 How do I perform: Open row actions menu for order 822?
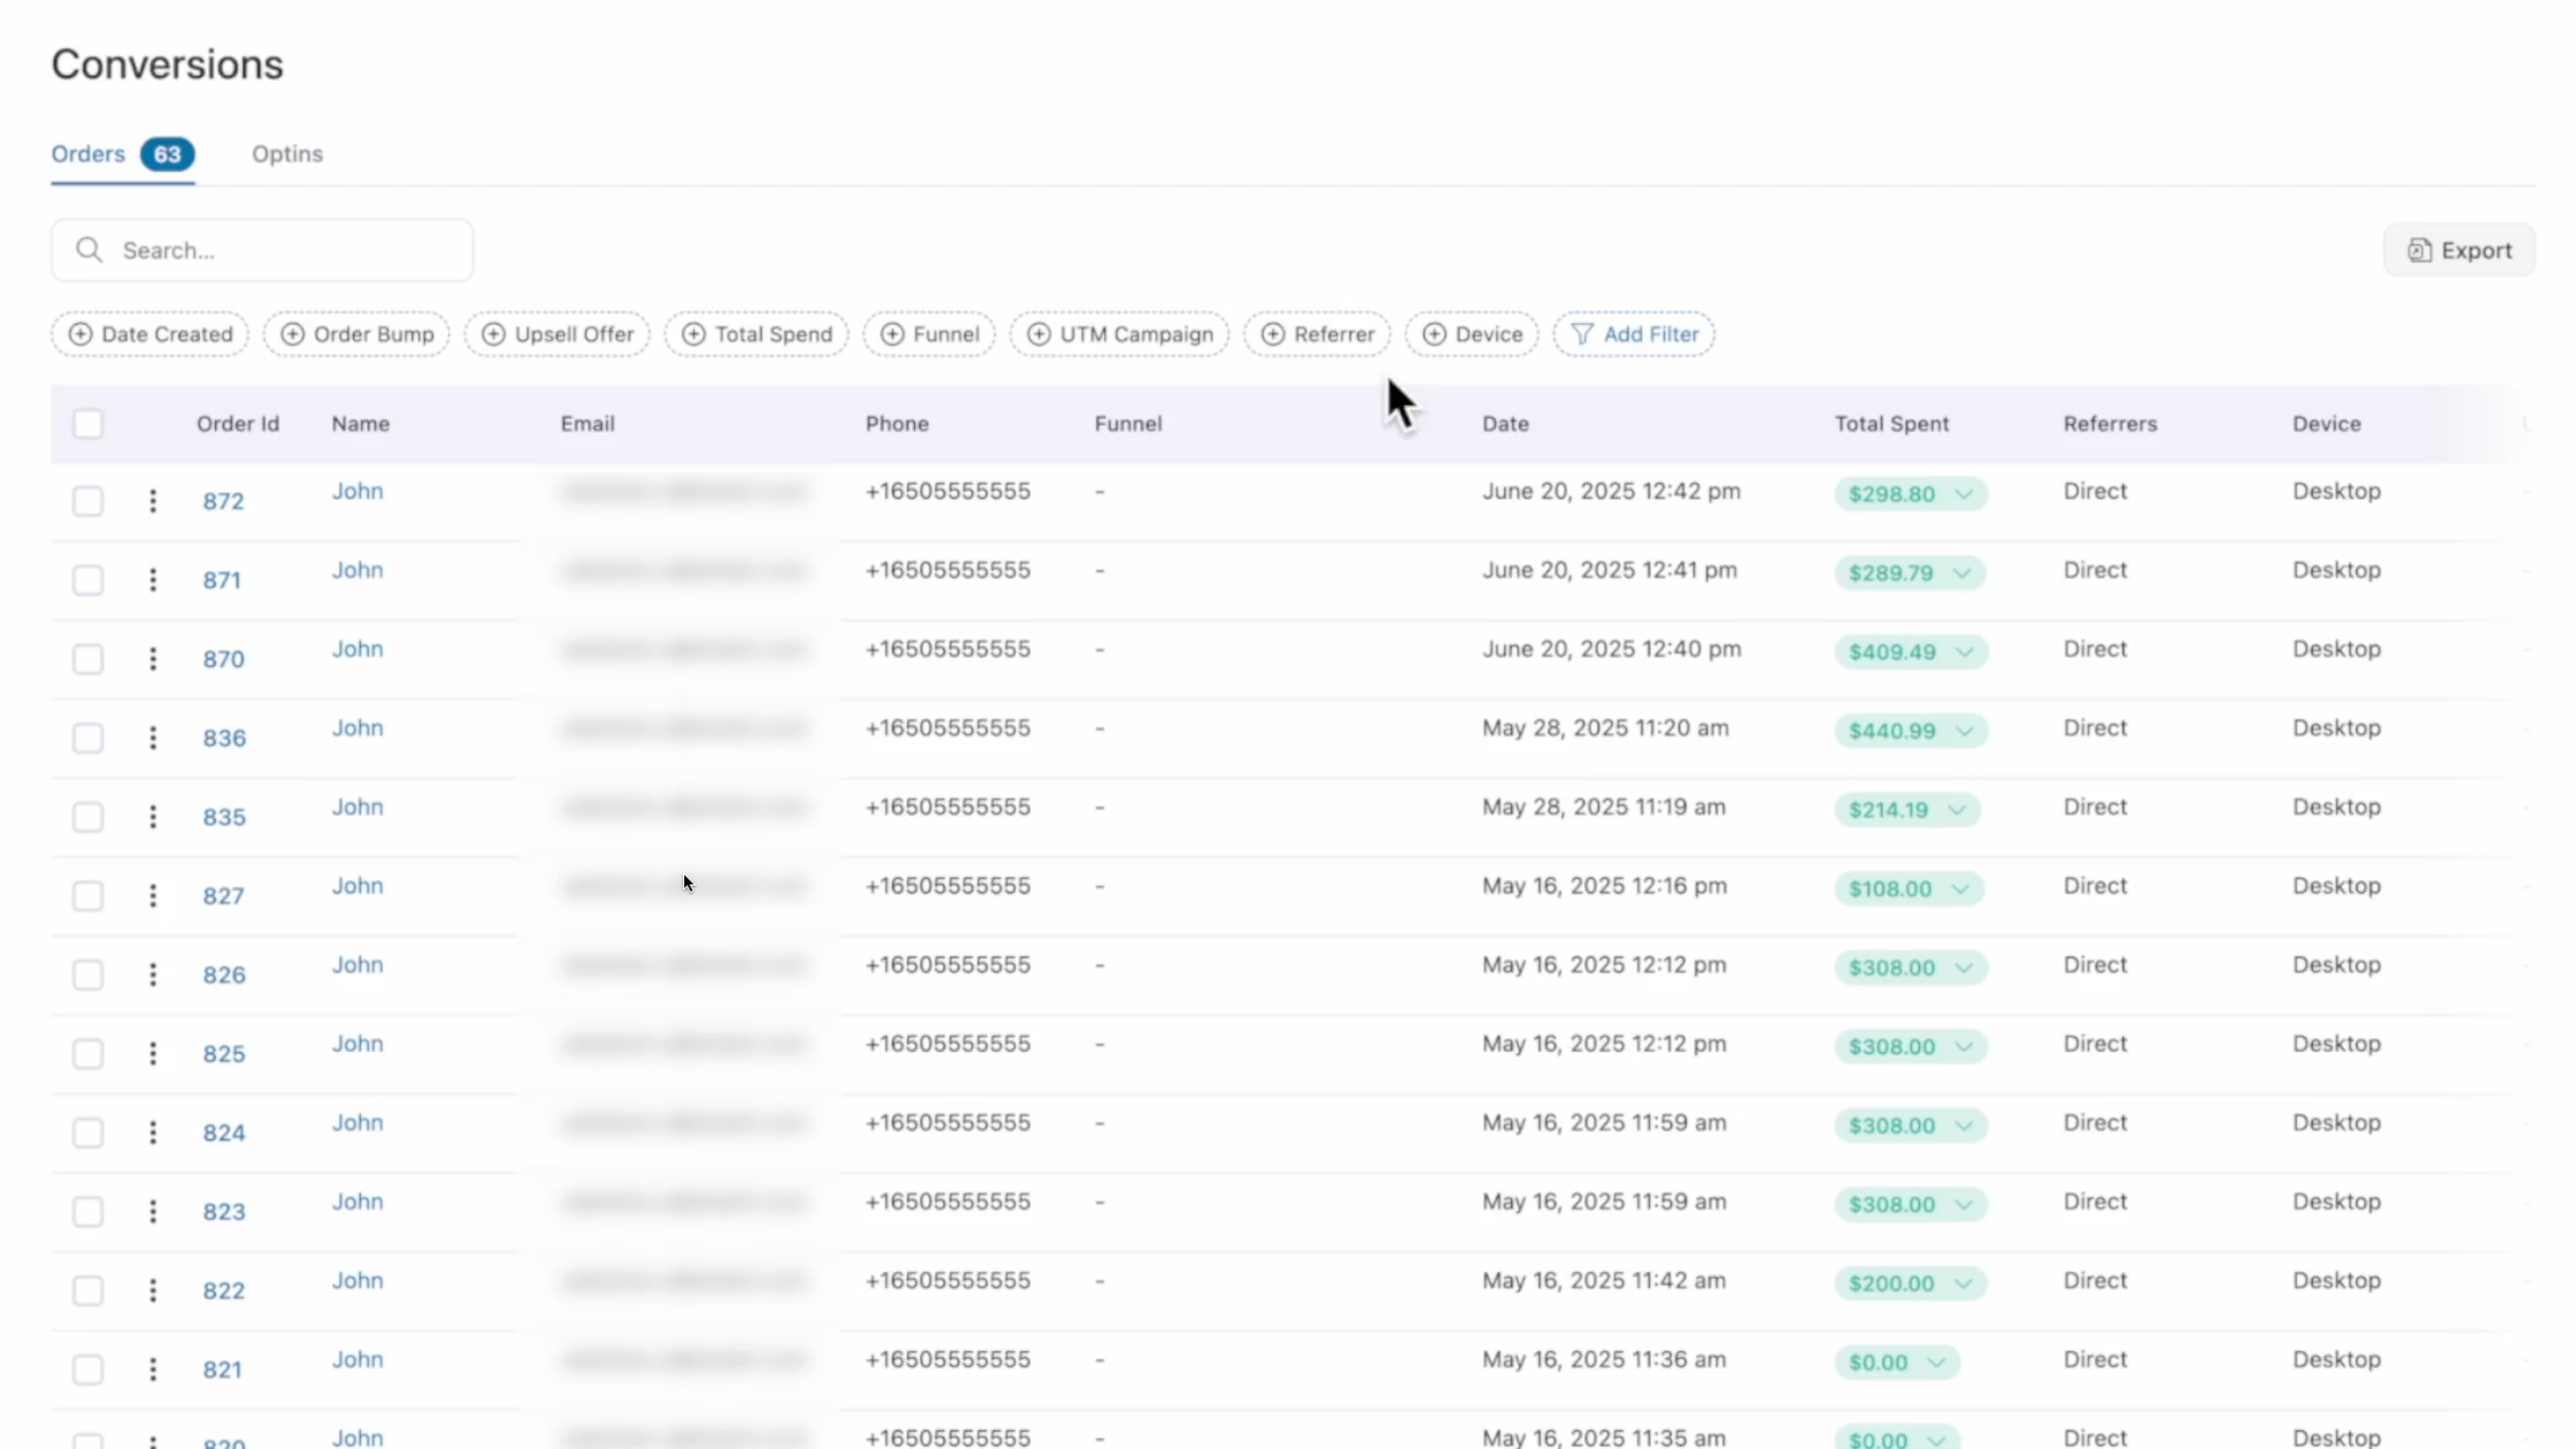coord(153,1291)
